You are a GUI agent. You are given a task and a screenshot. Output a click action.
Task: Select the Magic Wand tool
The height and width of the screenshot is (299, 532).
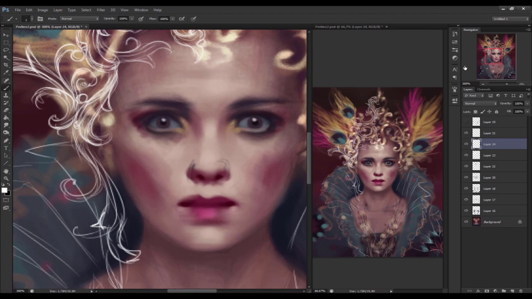pos(6,57)
